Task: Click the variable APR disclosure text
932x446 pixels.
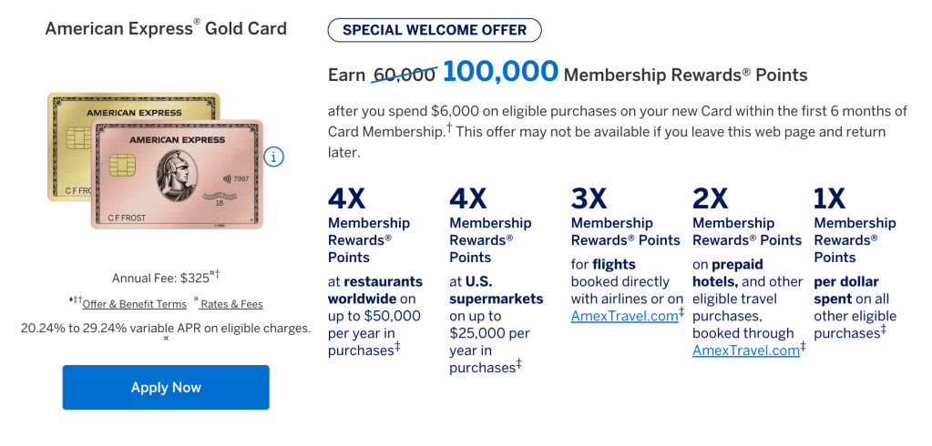Action: [166, 328]
